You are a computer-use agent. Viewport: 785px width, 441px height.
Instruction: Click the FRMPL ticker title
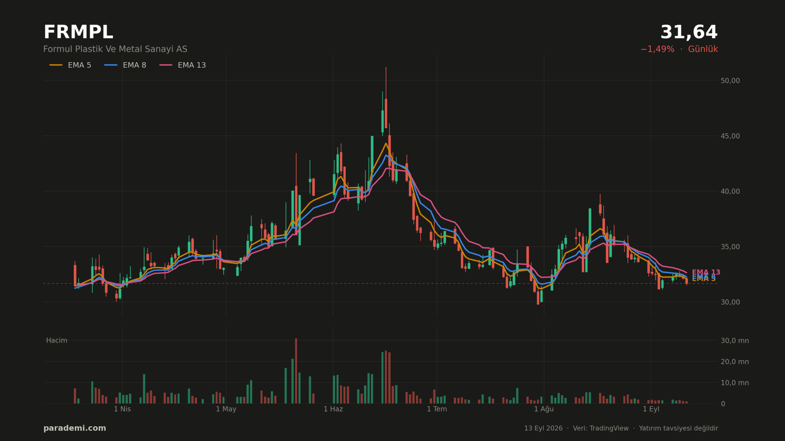[78, 32]
